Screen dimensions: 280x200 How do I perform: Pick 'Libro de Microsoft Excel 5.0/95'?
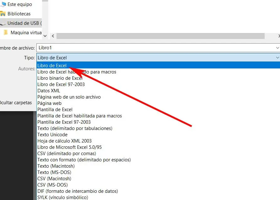pos(69,147)
